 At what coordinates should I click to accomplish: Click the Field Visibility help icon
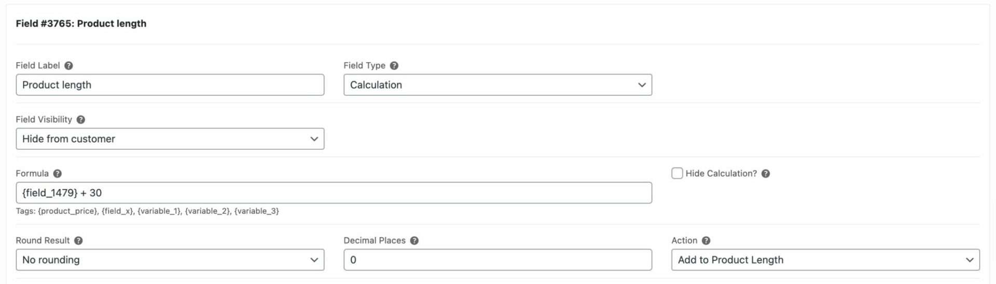click(x=81, y=120)
